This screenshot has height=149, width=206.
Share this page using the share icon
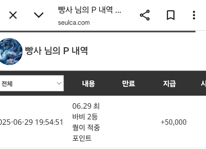point(145,15)
